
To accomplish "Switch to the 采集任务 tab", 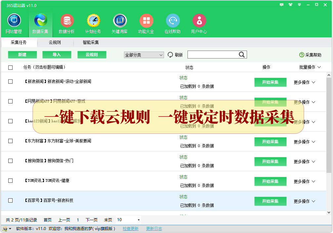I will pyautogui.click(x=19, y=42).
